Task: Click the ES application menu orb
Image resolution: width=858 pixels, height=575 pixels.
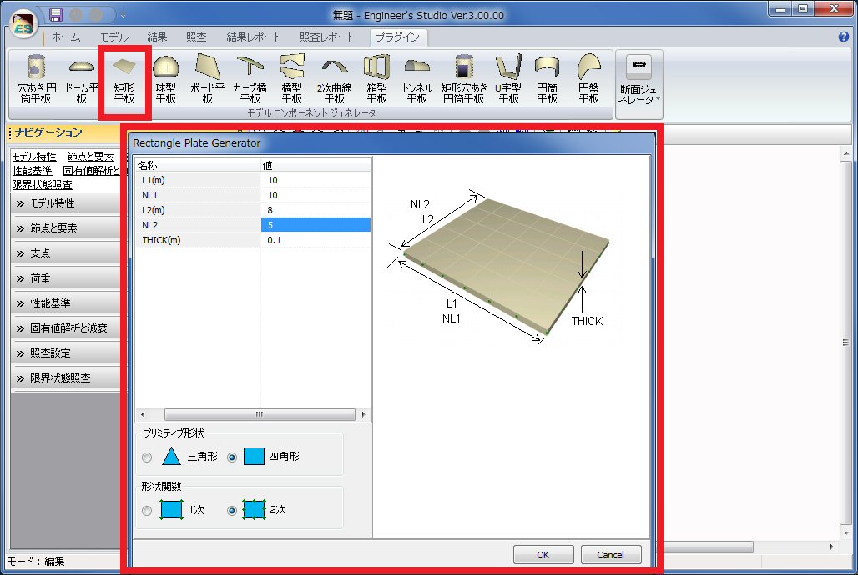Action: pos(23,24)
